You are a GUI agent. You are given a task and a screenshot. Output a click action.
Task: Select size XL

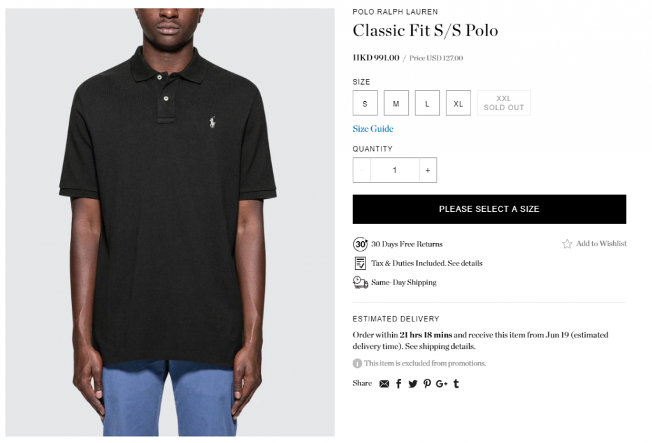point(458,103)
